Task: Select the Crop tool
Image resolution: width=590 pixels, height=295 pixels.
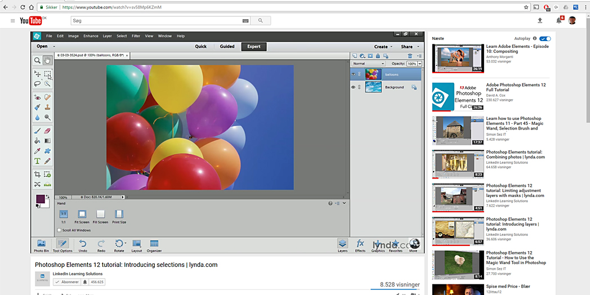Action: pyautogui.click(x=37, y=175)
